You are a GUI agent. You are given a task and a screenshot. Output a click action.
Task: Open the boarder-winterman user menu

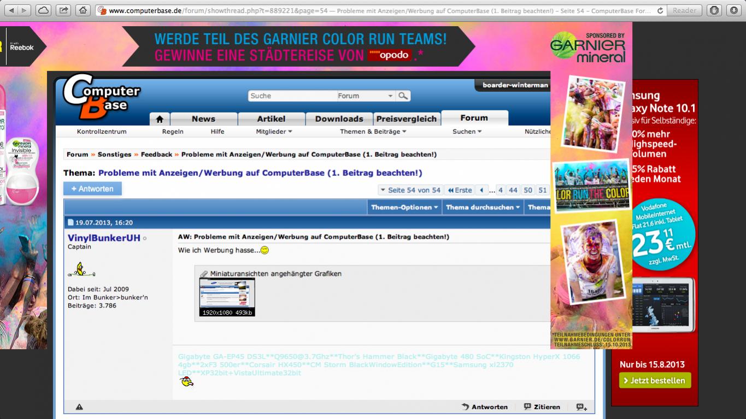point(515,85)
